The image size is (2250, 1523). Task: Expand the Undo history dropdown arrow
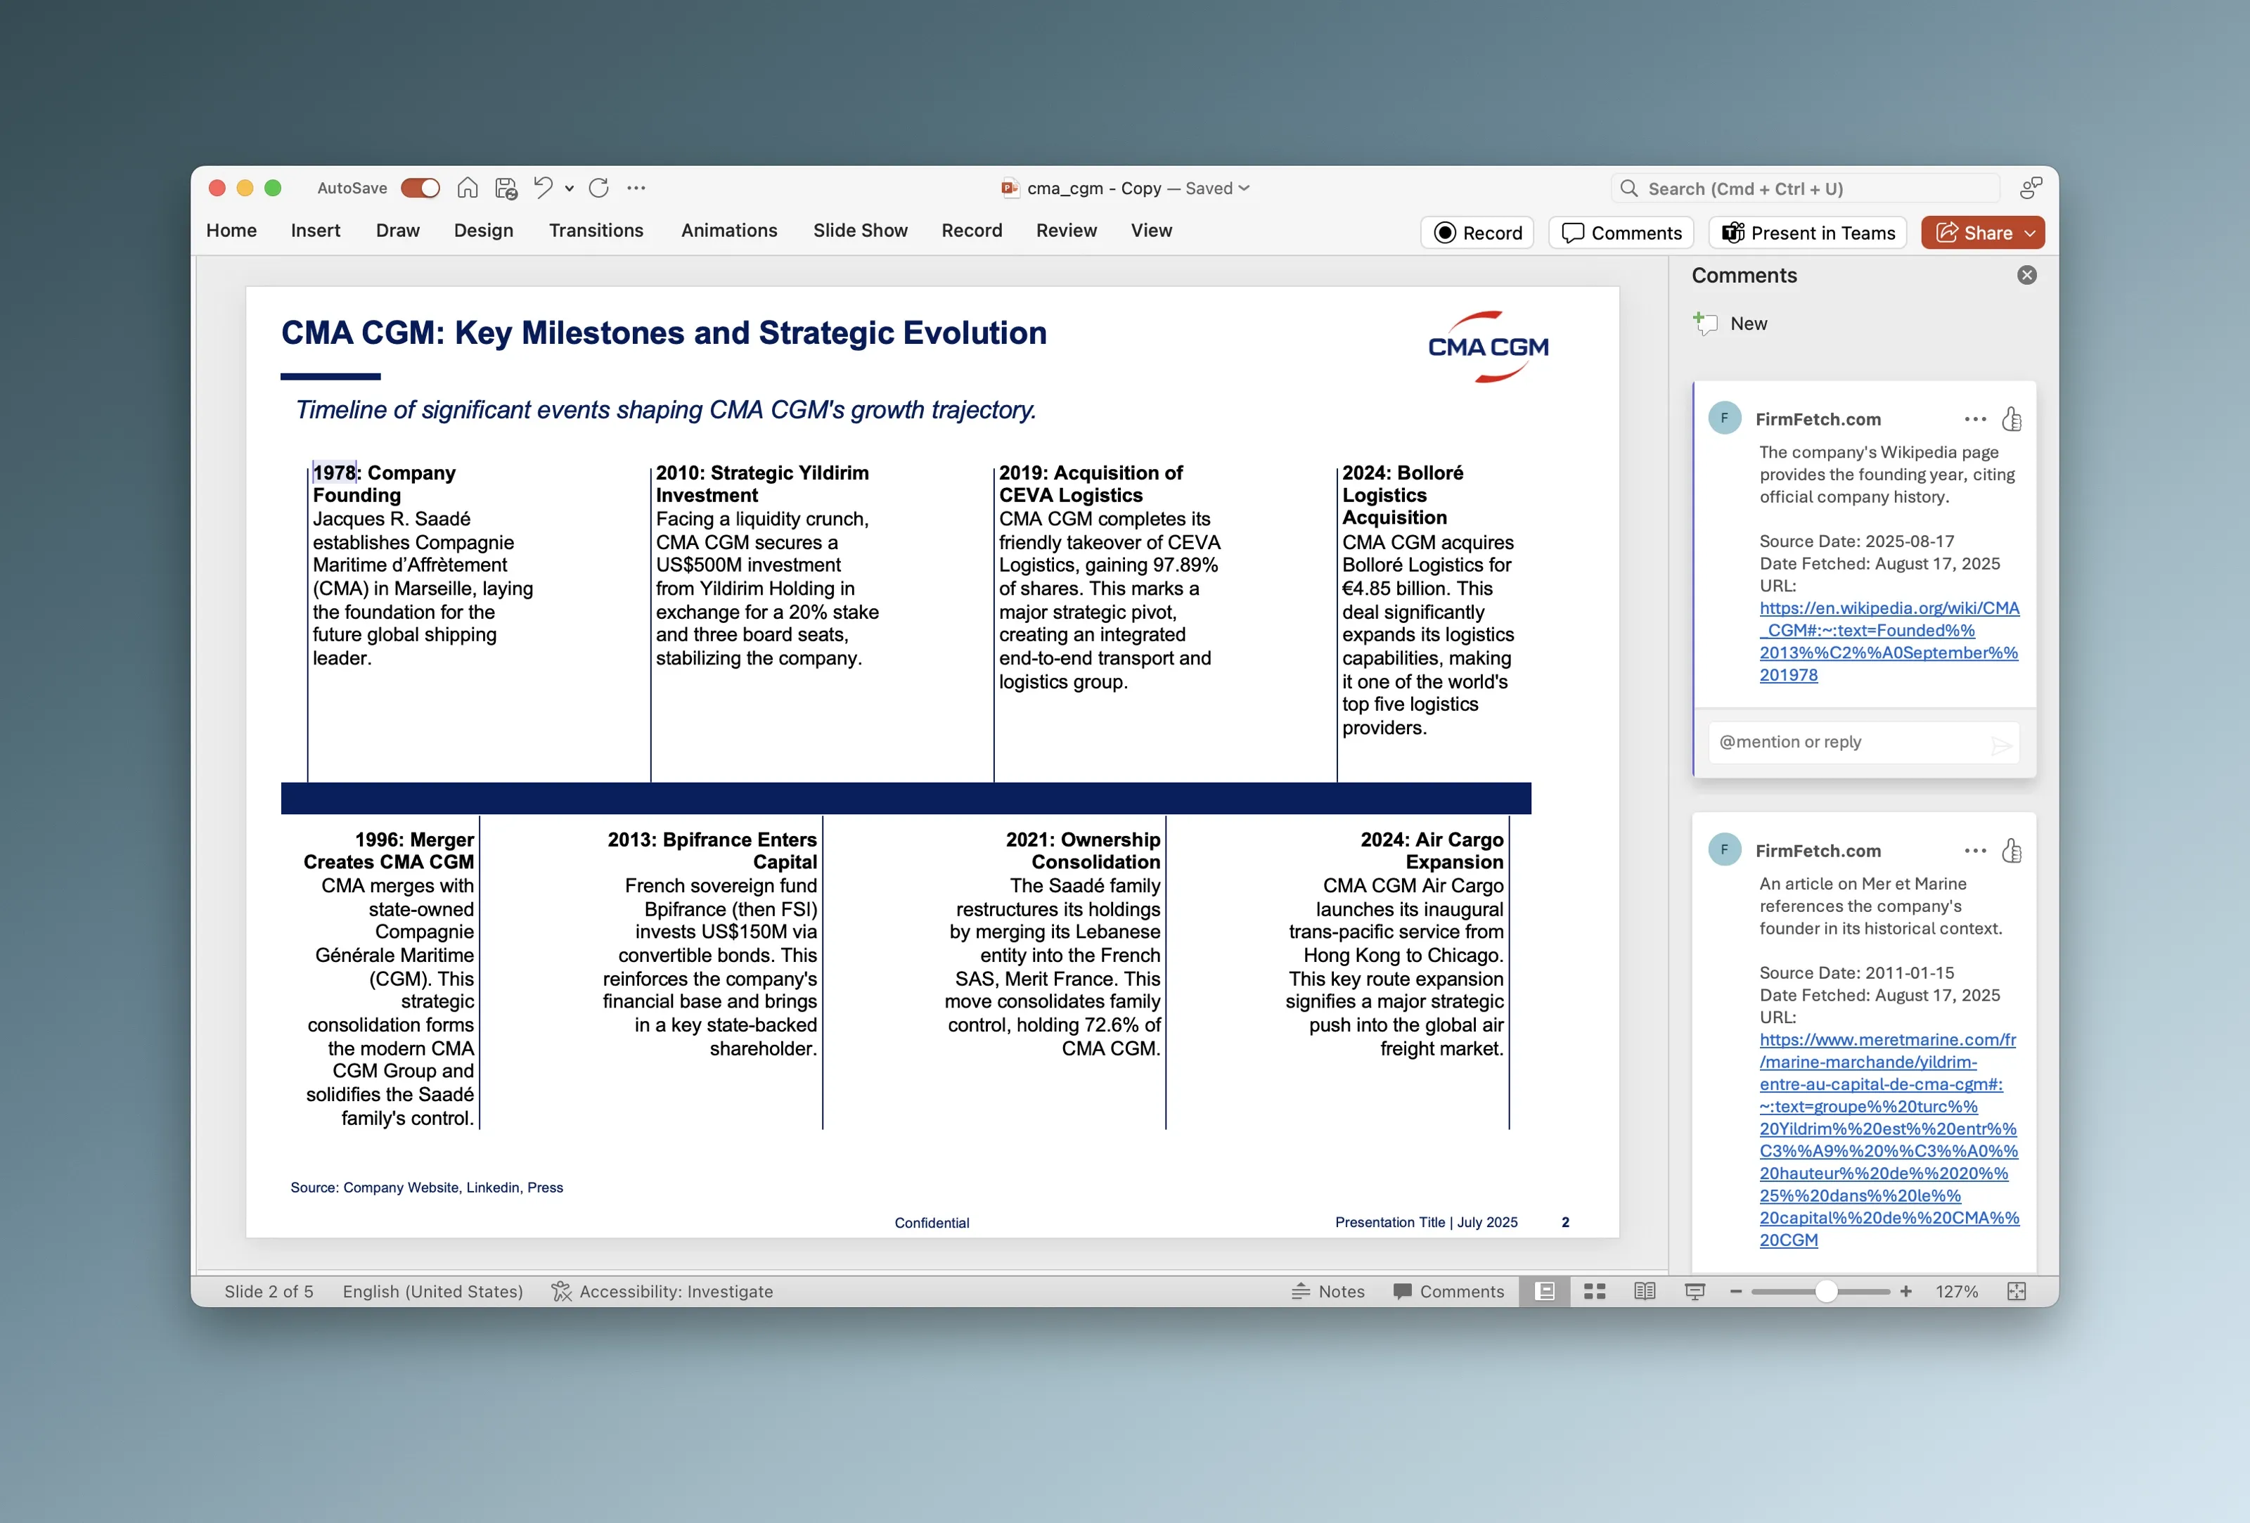[570, 189]
